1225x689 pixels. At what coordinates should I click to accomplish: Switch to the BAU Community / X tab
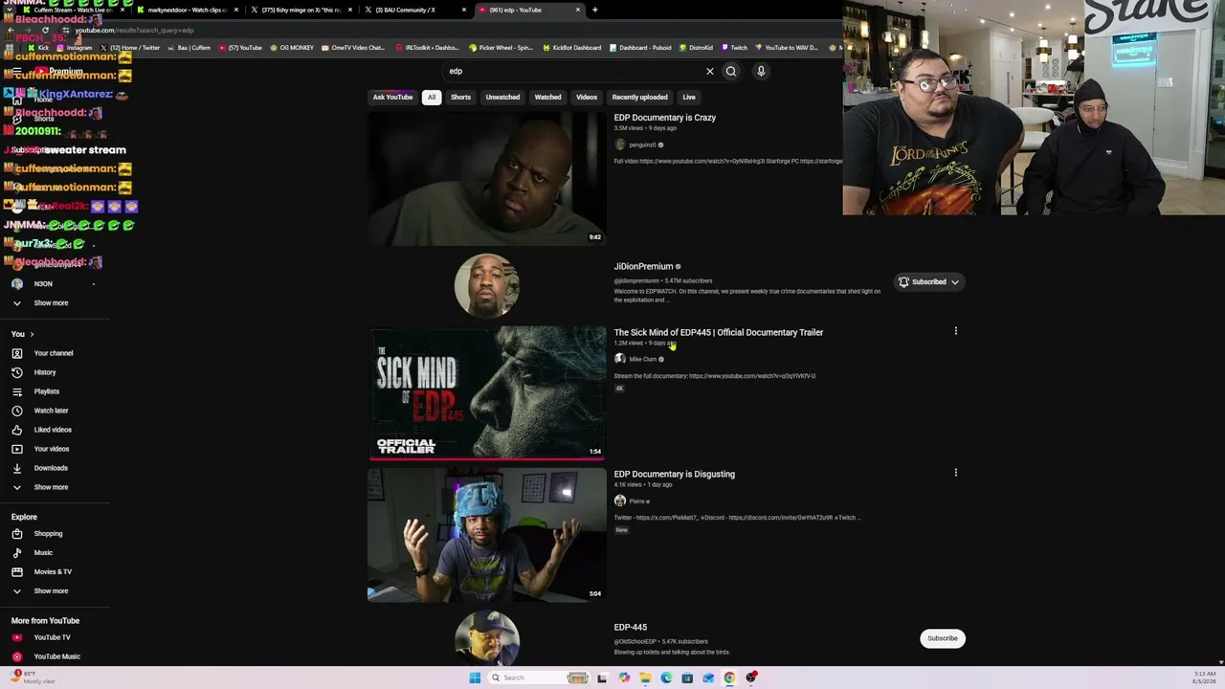pyautogui.click(x=416, y=10)
